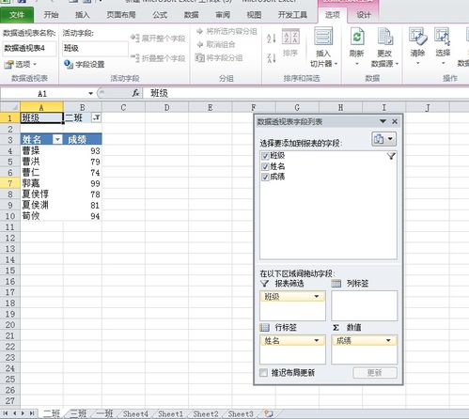Open the 二班 report filter dropdown in B1

96,118
